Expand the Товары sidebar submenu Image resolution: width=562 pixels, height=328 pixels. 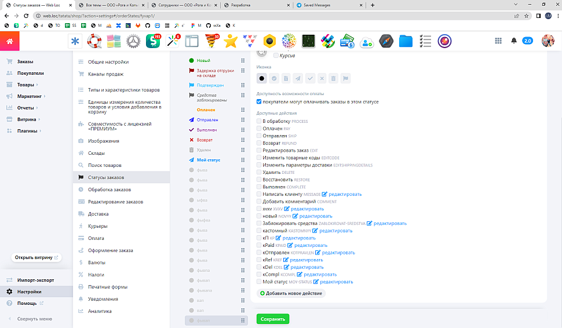click(38, 85)
